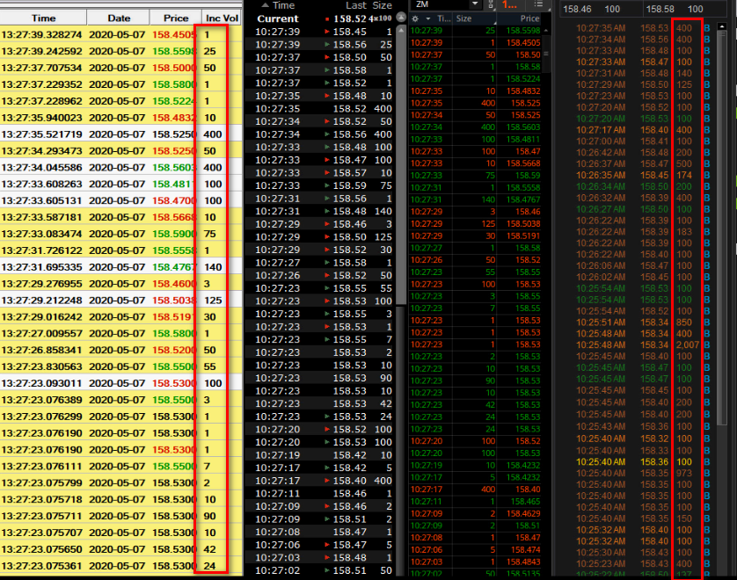
Task: Click B marker in the 158.35 973 row
Action: 707,473
